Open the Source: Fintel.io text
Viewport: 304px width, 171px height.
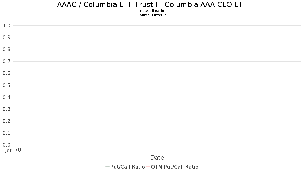click(152, 15)
